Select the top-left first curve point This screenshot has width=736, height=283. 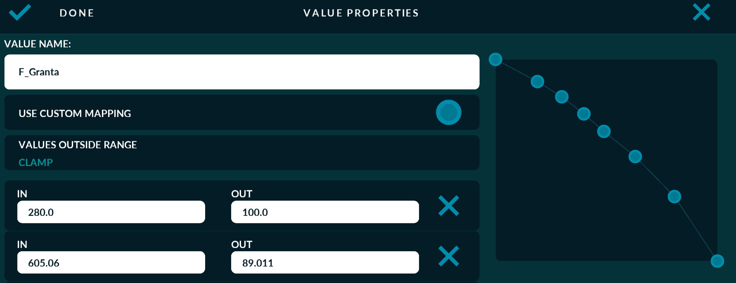pos(495,59)
